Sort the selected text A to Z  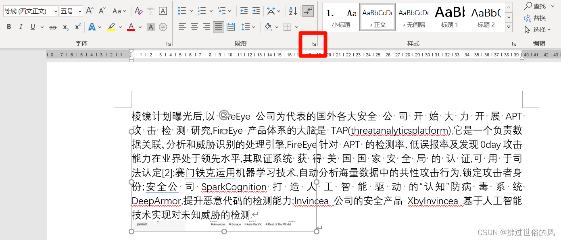point(293,11)
